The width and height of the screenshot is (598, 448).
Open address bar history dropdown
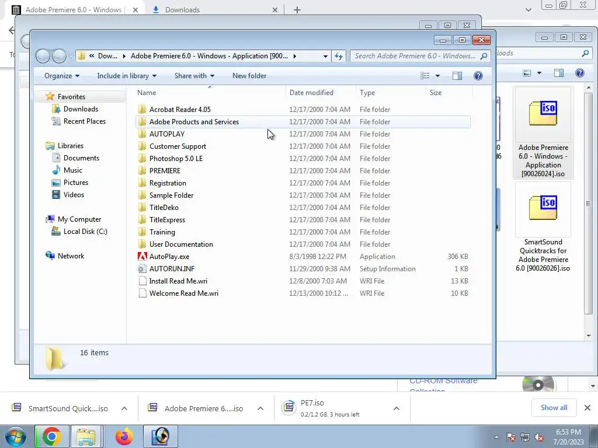[x=325, y=56]
